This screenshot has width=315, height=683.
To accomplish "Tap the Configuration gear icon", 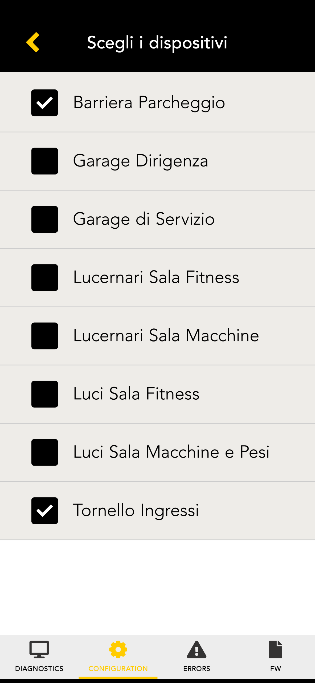I will [118, 649].
